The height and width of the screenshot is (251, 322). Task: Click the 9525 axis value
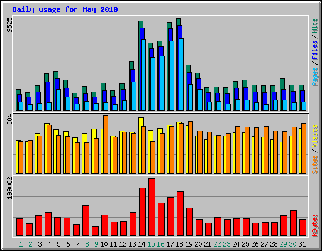pyautogui.click(x=9, y=25)
